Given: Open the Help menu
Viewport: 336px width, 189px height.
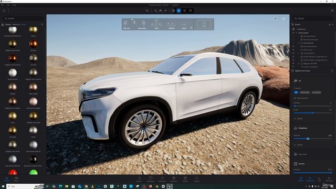Looking at the screenshot, I should coord(14,5).
